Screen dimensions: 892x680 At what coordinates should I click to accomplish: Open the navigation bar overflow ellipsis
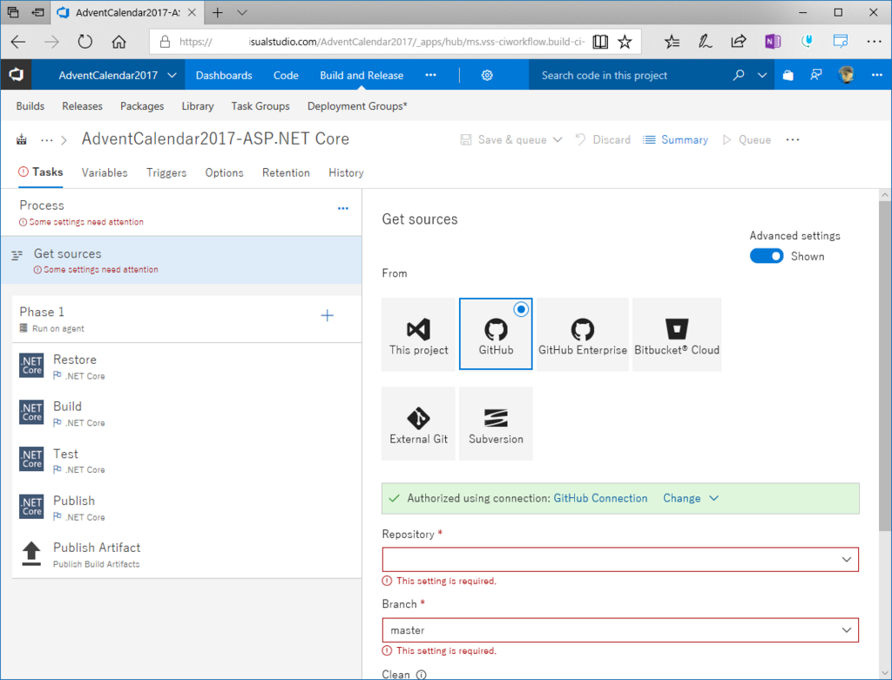point(430,75)
